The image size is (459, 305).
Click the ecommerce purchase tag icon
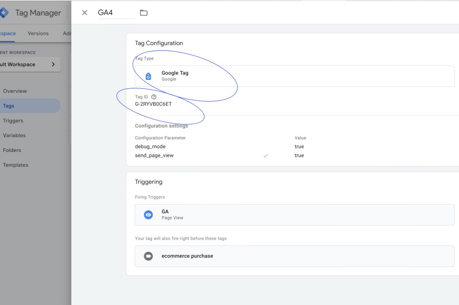pos(148,256)
